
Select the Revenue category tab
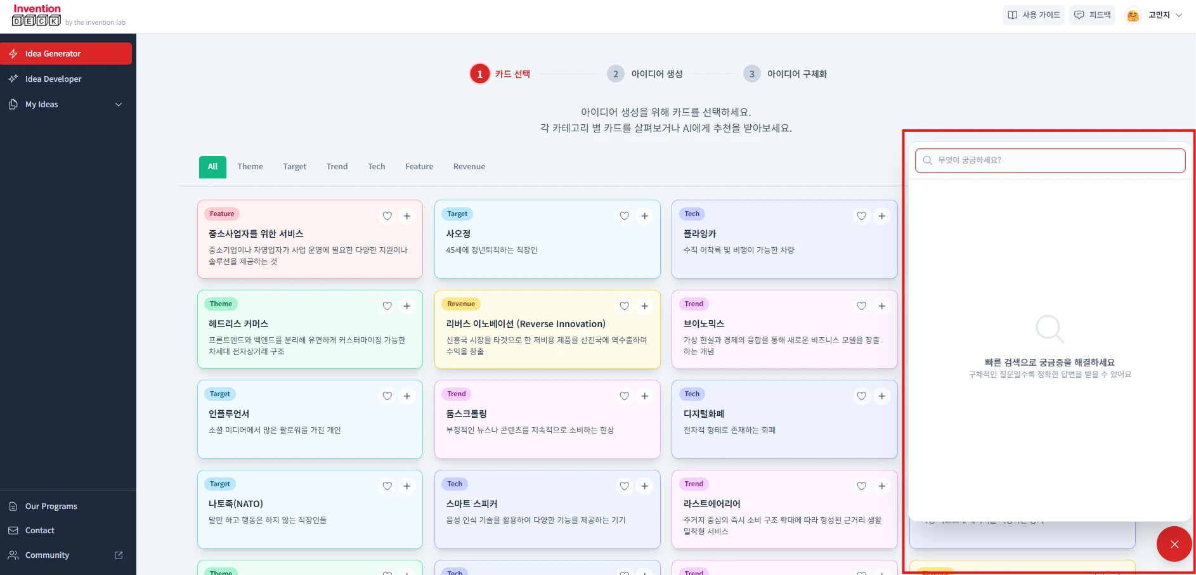pyautogui.click(x=469, y=167)
